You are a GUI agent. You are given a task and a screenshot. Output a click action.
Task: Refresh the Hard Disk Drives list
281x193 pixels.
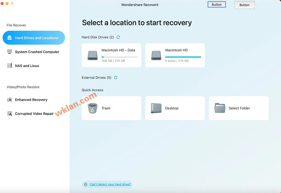[118, 37]
